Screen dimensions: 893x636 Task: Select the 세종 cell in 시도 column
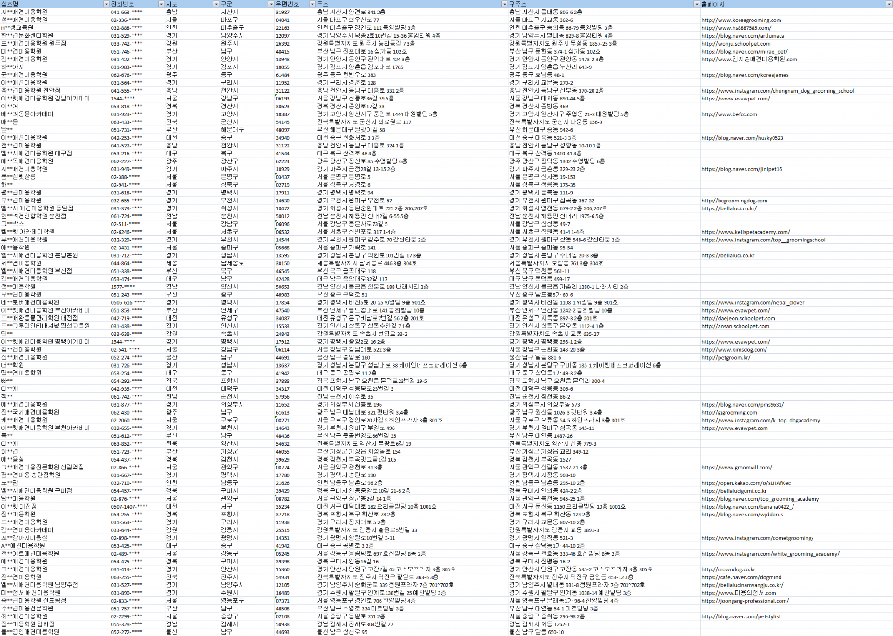[172, 263]
